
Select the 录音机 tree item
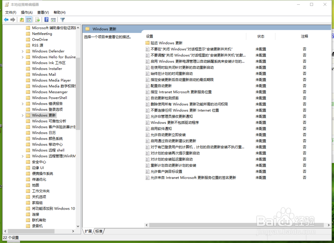coord(37,226)
